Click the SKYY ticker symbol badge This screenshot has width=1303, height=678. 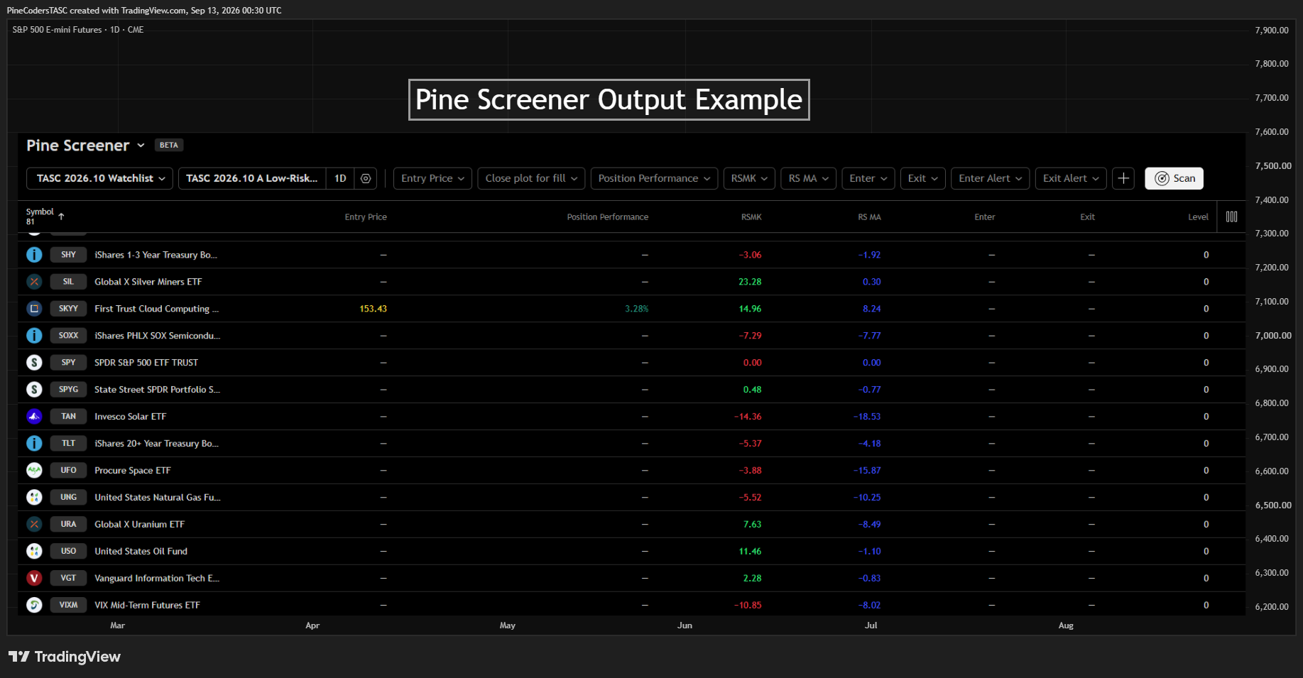(x=68, y=309)
